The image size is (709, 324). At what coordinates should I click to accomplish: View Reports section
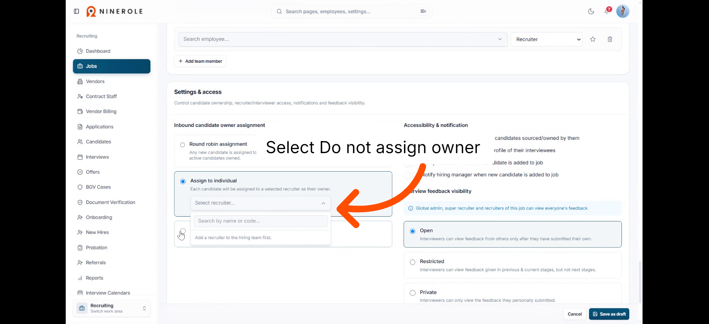(112, 278)
